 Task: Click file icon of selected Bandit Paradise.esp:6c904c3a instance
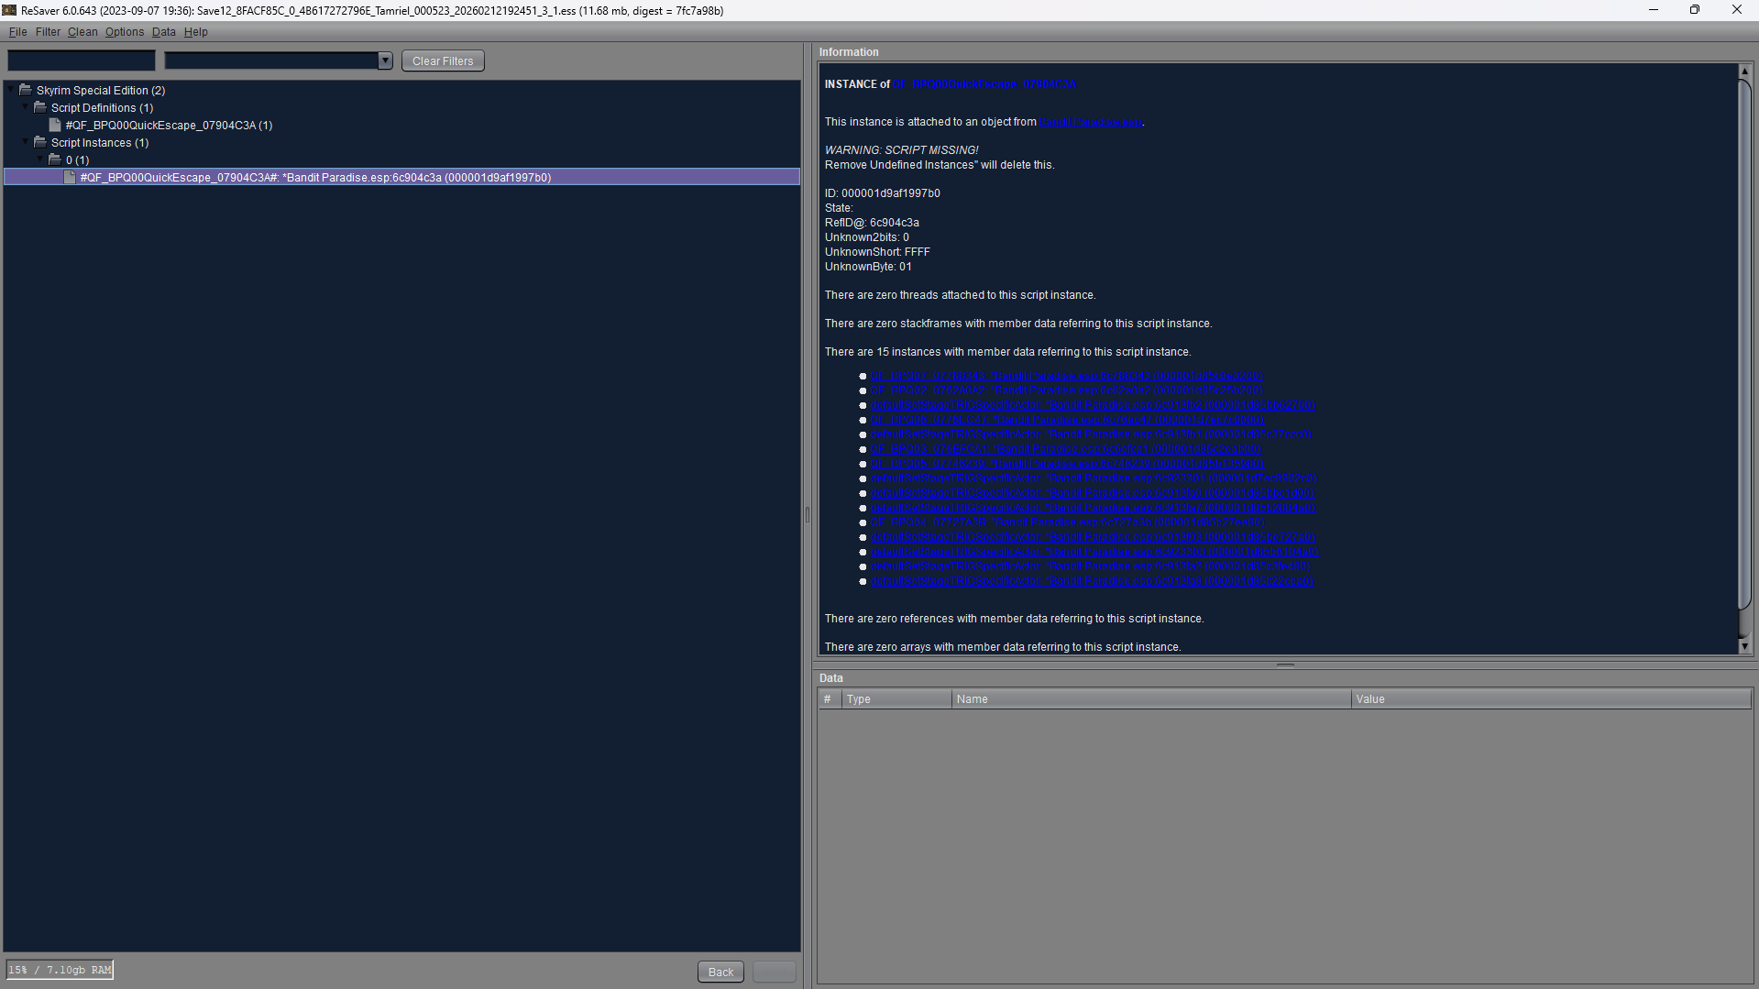pos(70,177)
